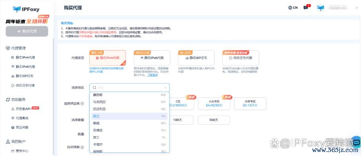Click the info icon beside 选择供应商
Viewport: 361px width, 156px height.
[82, 104]
